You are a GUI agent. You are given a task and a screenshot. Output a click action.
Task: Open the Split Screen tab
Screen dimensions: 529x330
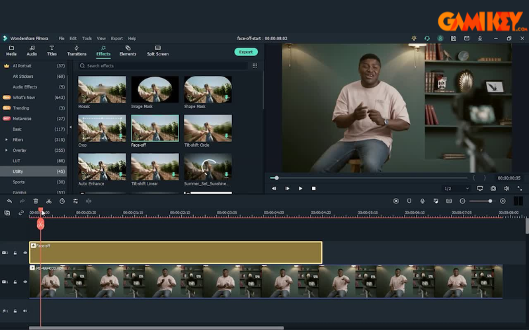(x=157, y=51)
